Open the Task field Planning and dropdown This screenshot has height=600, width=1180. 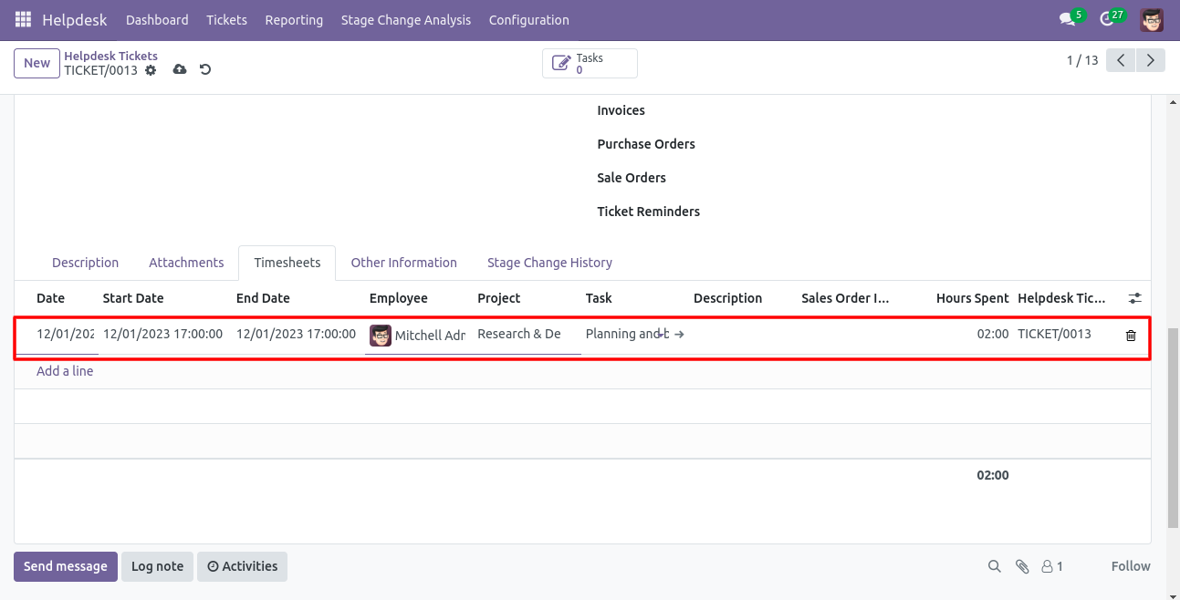[627, 334]
